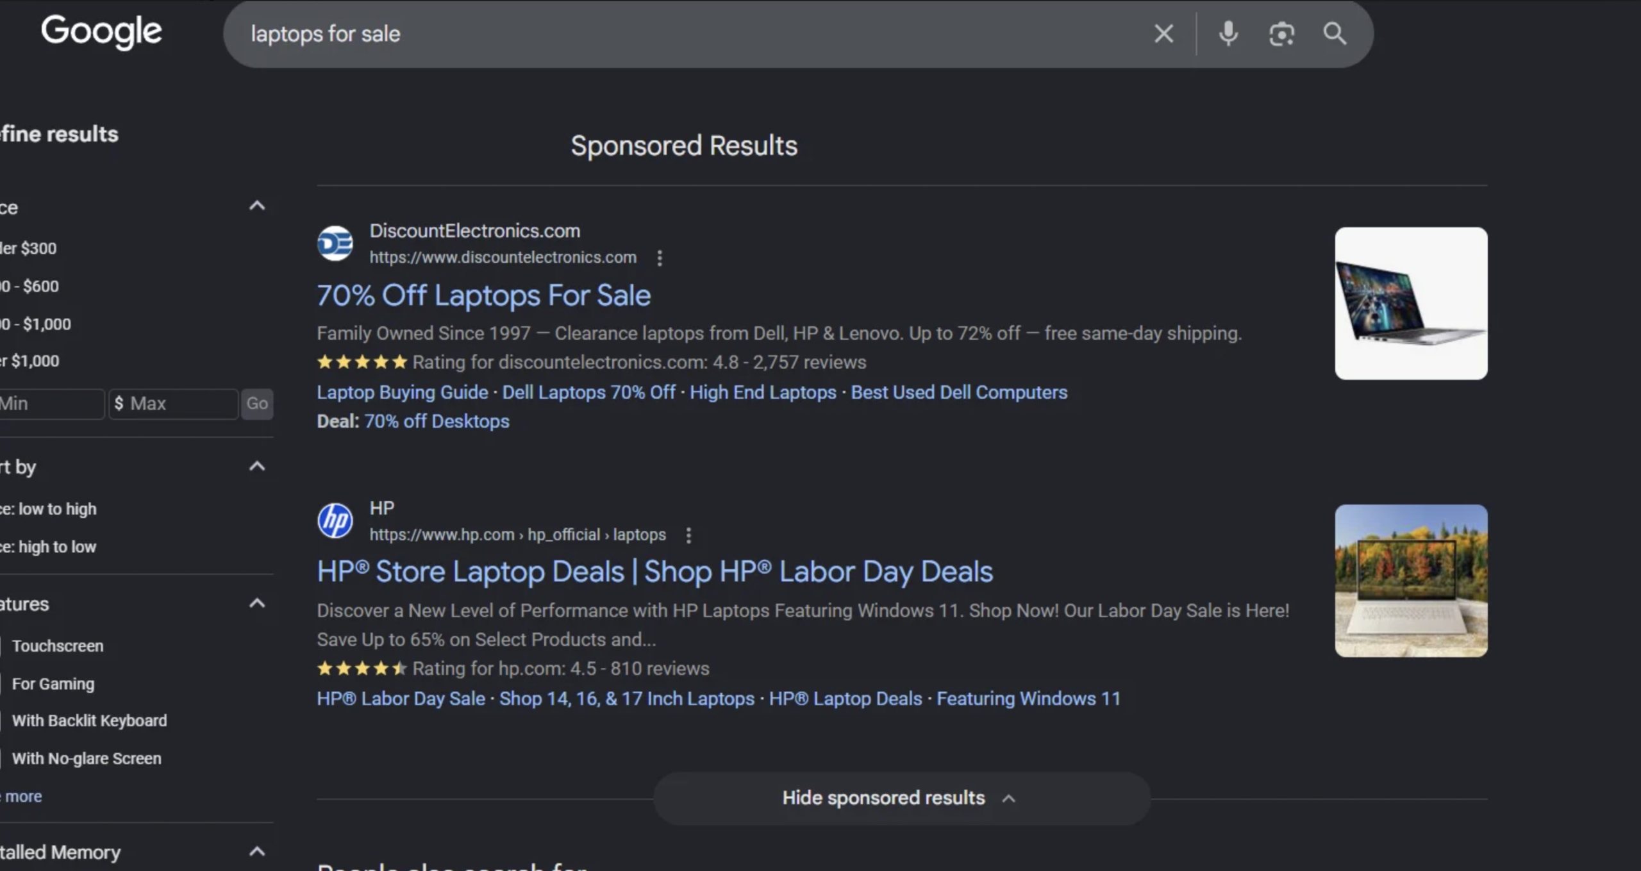Image resolution: width=1641 pixels, height=871 pixels.
Task: Clear the search box with the X icon
Action: [x=1163, y=33]
